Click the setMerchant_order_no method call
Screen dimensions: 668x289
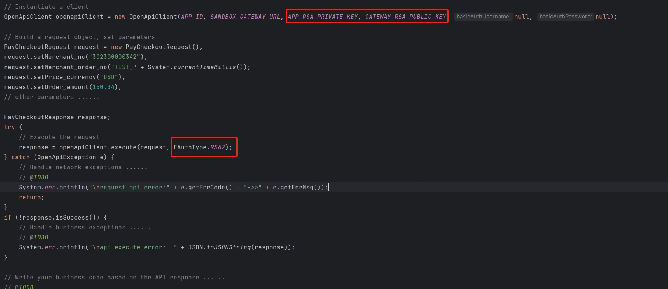point(70,67)
